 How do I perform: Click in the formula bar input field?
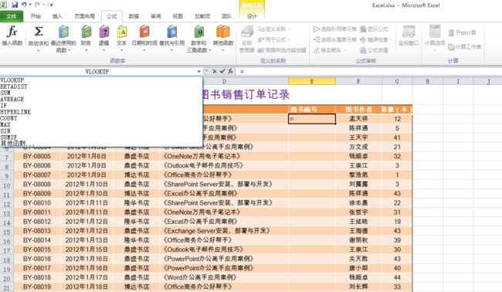[368, 71]
